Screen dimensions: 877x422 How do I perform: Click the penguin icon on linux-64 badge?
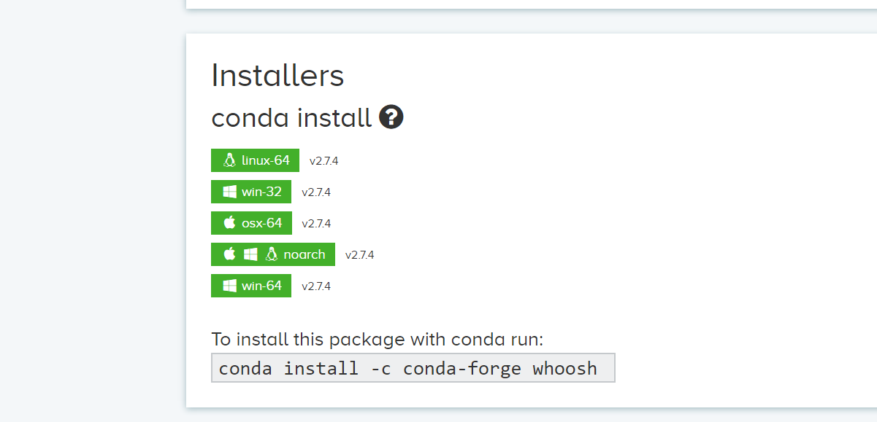tap(229, 160)
